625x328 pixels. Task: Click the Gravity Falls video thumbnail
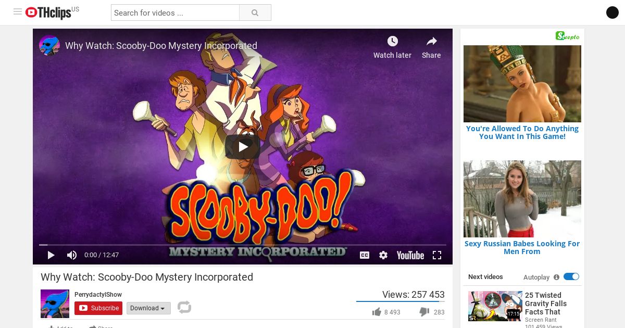point(495,306)
